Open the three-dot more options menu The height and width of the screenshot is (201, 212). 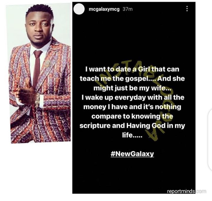(x=187, y=9)
